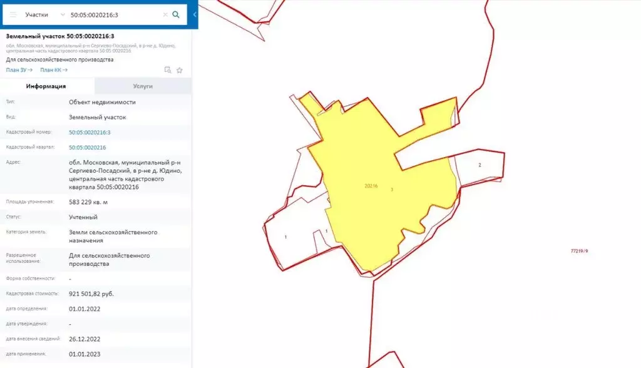Switch to the Информация tab
The width and height of the screenshot is (641, 368).
pyautogui.click(x=47, y=86)
